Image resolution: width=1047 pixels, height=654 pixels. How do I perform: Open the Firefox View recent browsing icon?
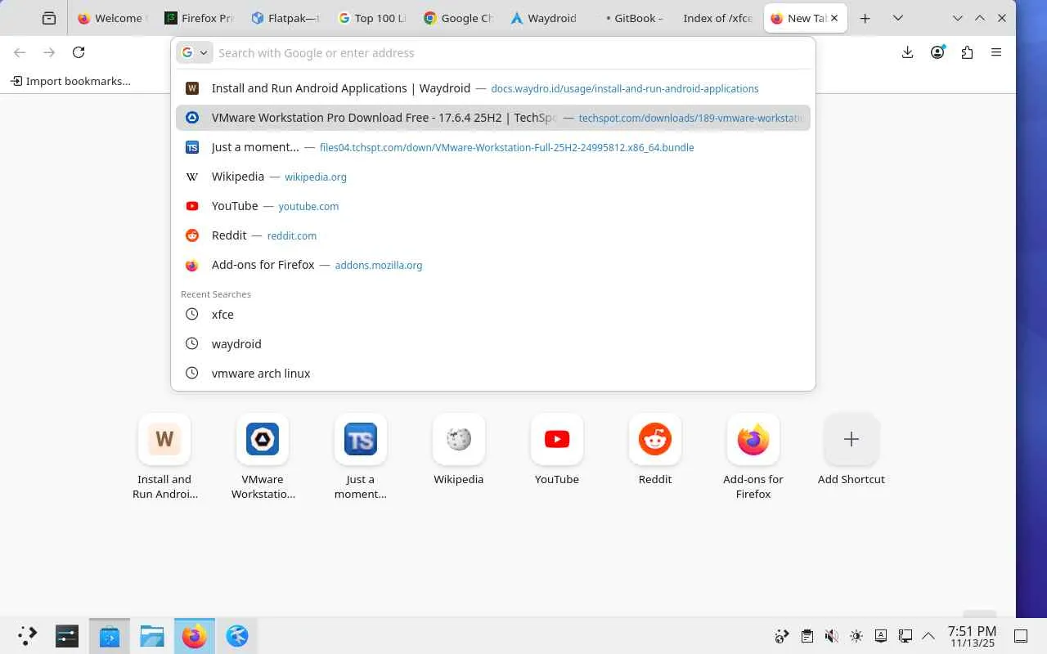coord(49,18)
